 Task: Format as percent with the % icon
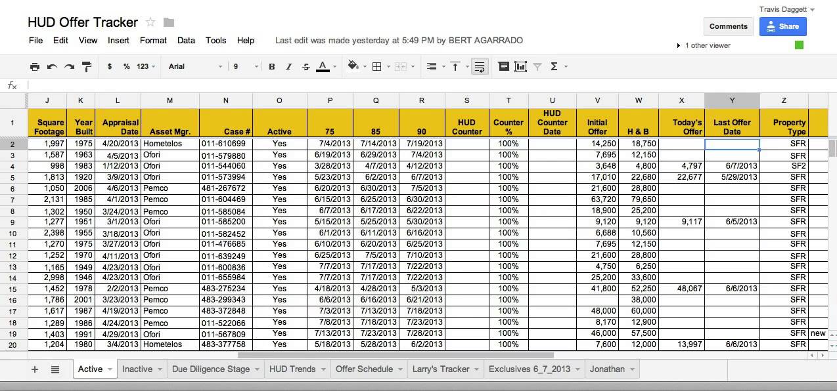tap(126, 66)
